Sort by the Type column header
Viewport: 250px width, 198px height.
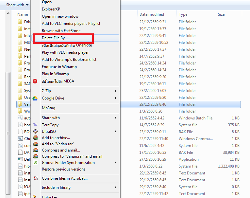pyautogui.click(x=183, y=14)
